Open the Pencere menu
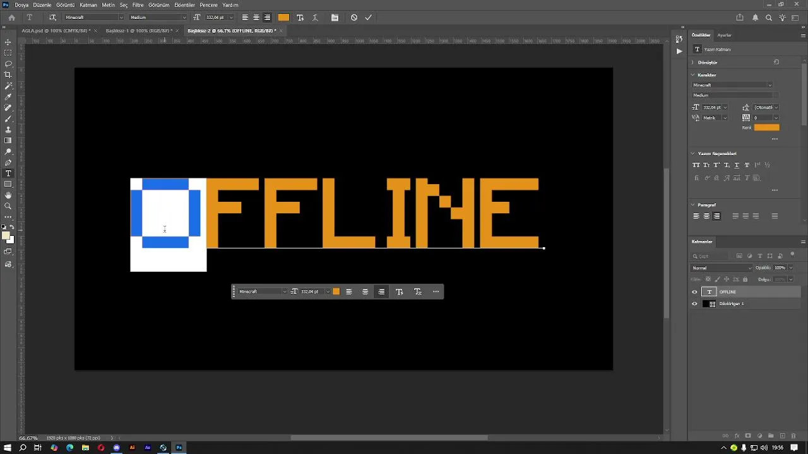 coord(208,5)
